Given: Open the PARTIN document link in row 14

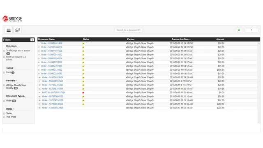Looking at the screenshot, I should 54,92.
